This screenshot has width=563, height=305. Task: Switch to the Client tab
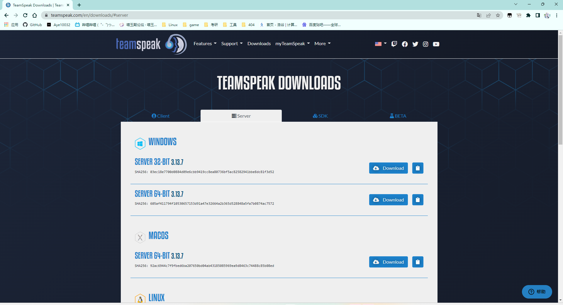160,116
